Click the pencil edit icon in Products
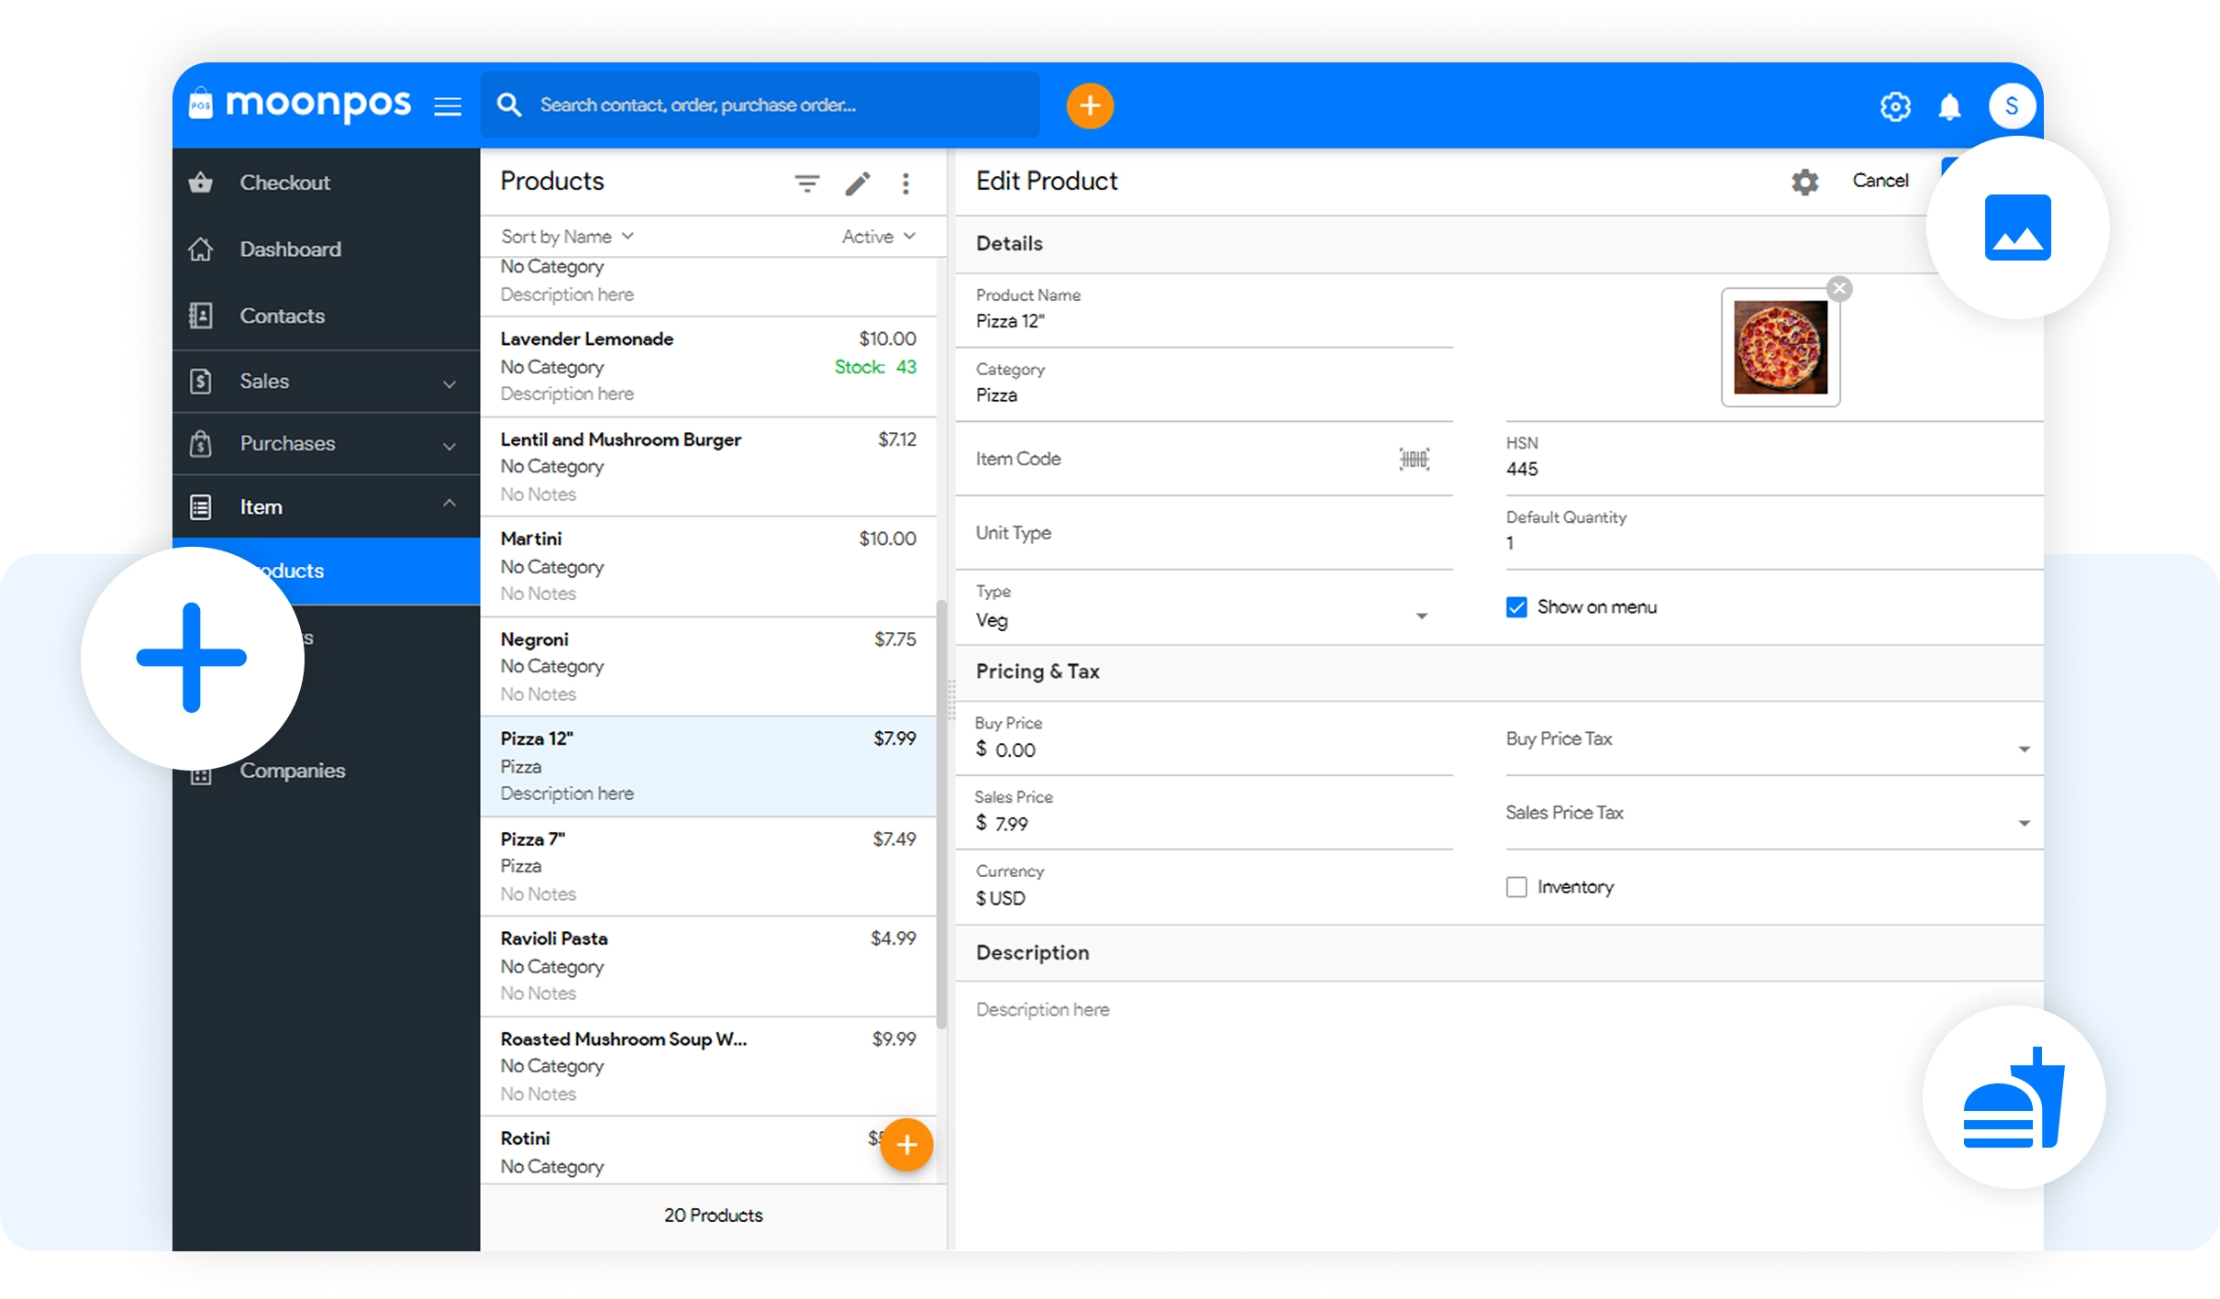 pyautogui.click(x=858, y=183)
